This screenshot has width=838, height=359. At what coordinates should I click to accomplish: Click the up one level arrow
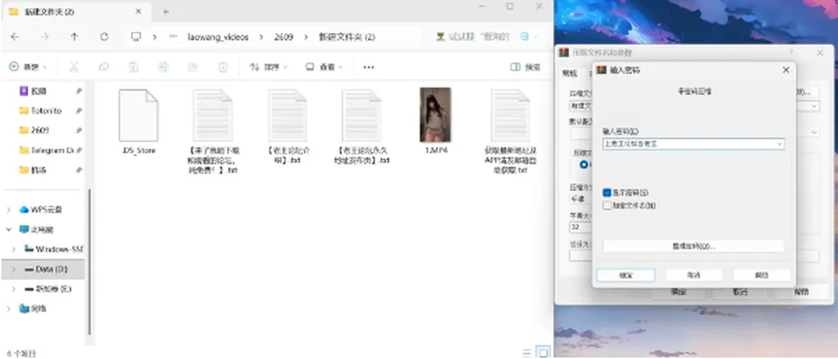(x=74, y=37)
